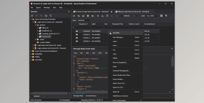Click the Load messages folder icon
This screenshot has height=103, width=204.
83,16
